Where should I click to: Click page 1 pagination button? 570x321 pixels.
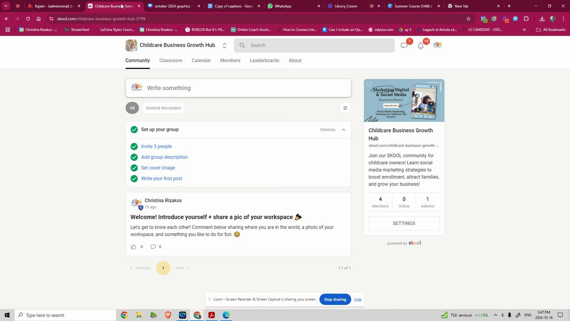pos(163,268)
